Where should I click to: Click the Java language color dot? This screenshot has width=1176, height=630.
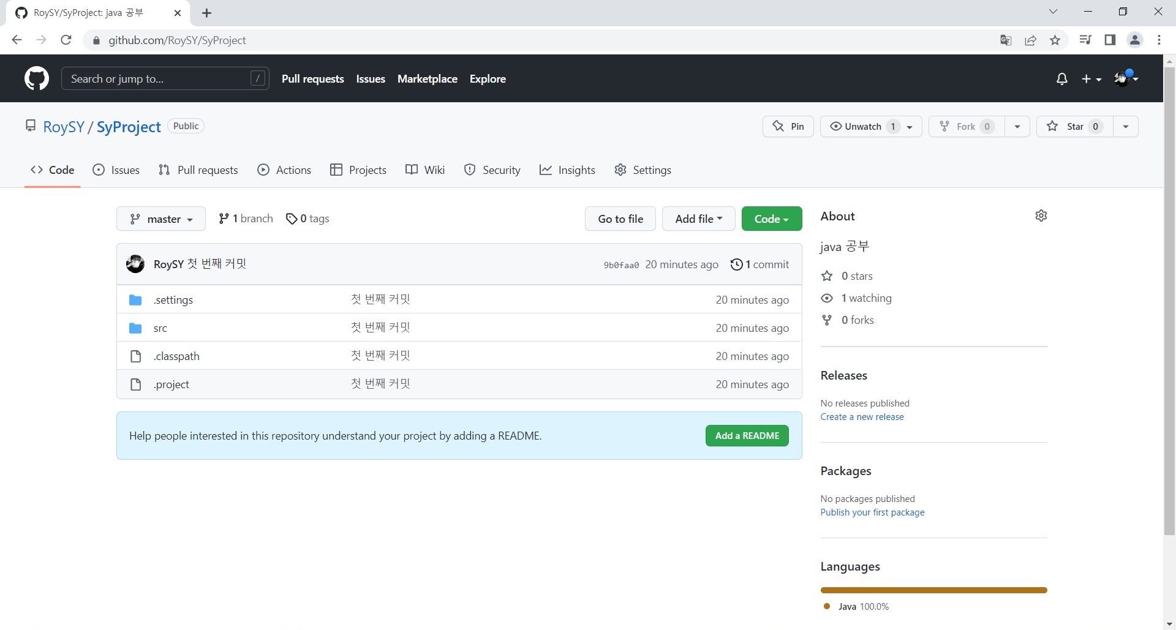tap(827, 606)
